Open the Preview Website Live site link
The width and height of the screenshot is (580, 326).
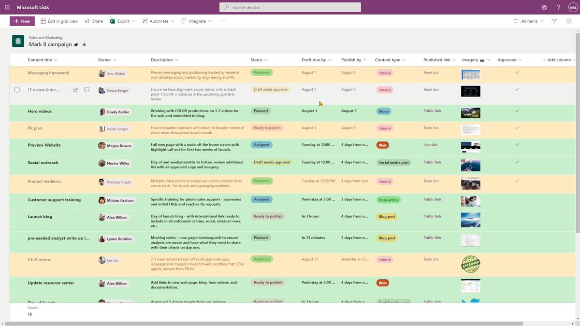click(430, 144)
